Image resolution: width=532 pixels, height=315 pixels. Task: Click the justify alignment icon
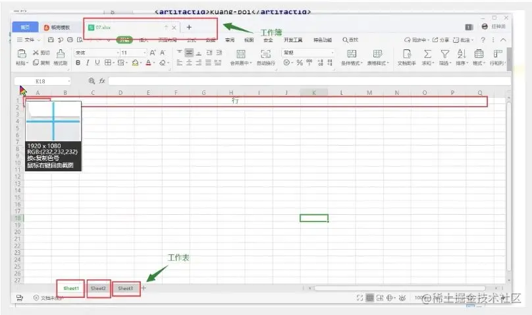tap(208, 63)
